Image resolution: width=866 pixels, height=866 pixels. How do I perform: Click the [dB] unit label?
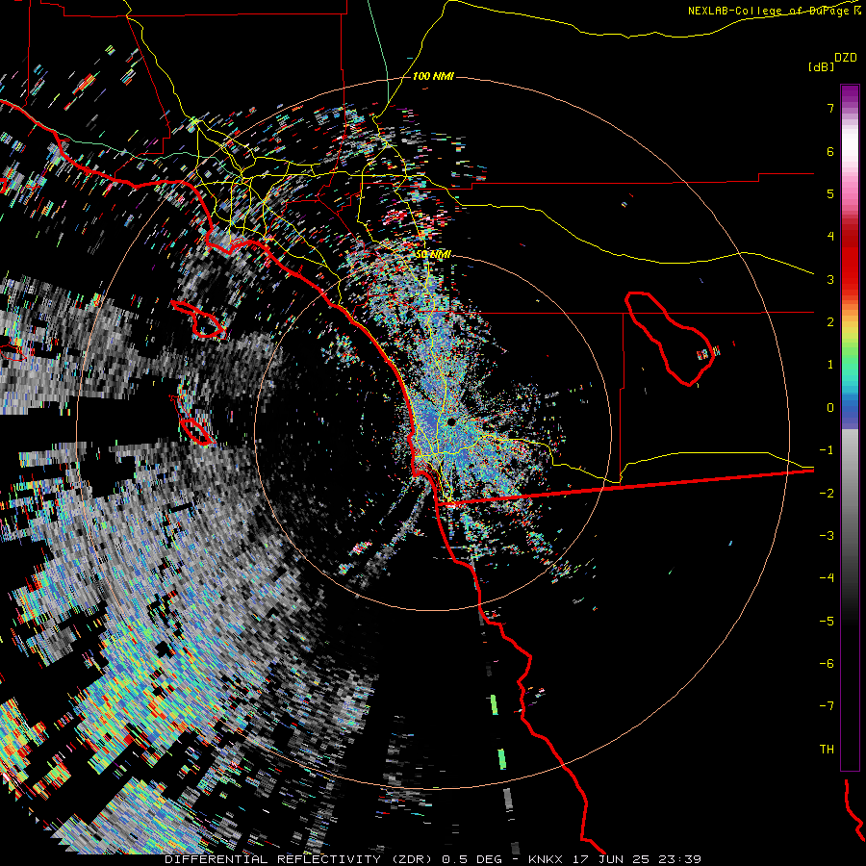[x=821, y=66]
